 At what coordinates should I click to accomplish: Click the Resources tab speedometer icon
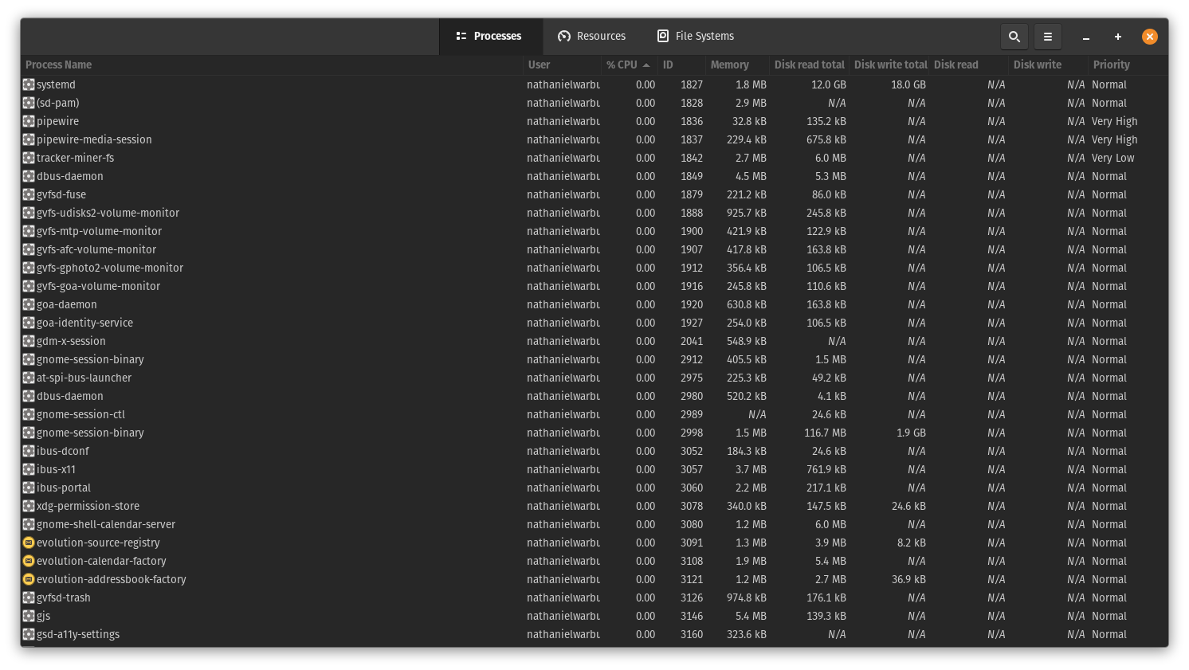click(x=564, y=36)
